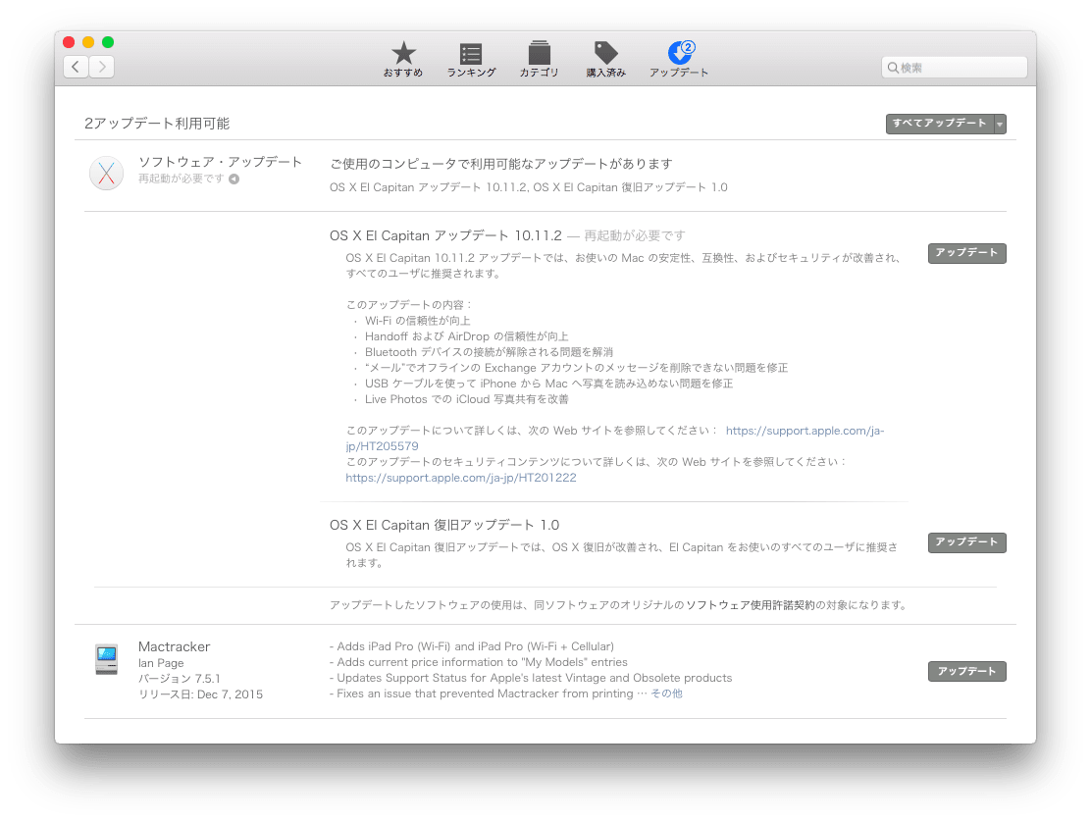Click the バージョン 7.5.1 text
The image size is (1091, 822).
coord(180,679)
